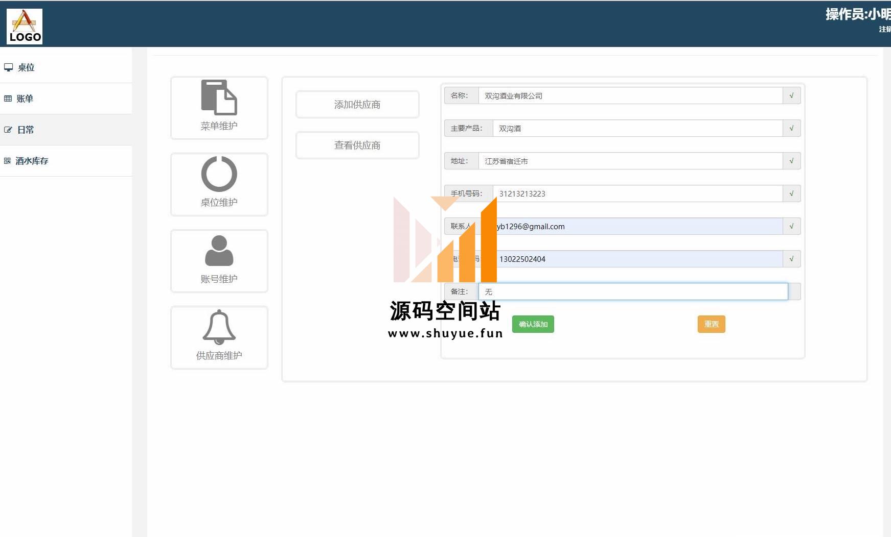Click the 桌位维护 label
Image resolution: width=891 pixels, height=537 pixels.
pos(219,202)
